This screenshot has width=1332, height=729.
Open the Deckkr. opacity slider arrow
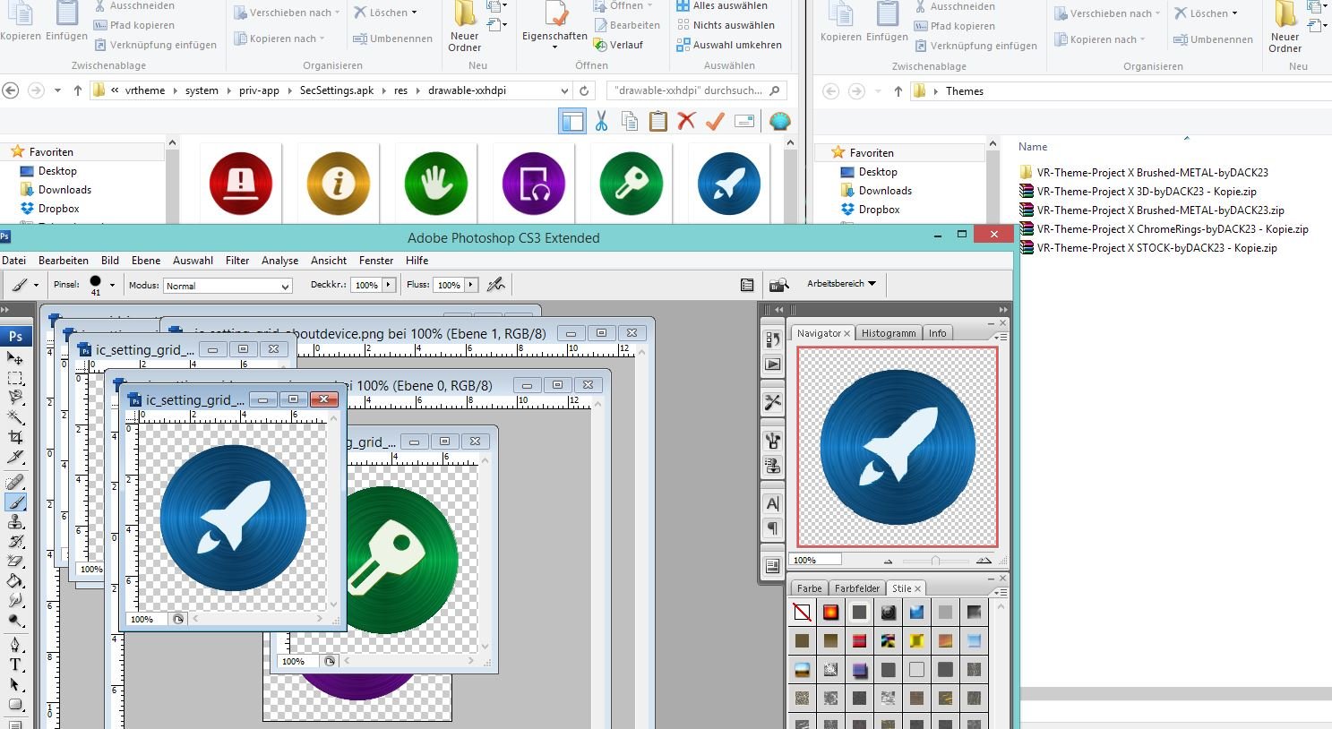[389, 285]
